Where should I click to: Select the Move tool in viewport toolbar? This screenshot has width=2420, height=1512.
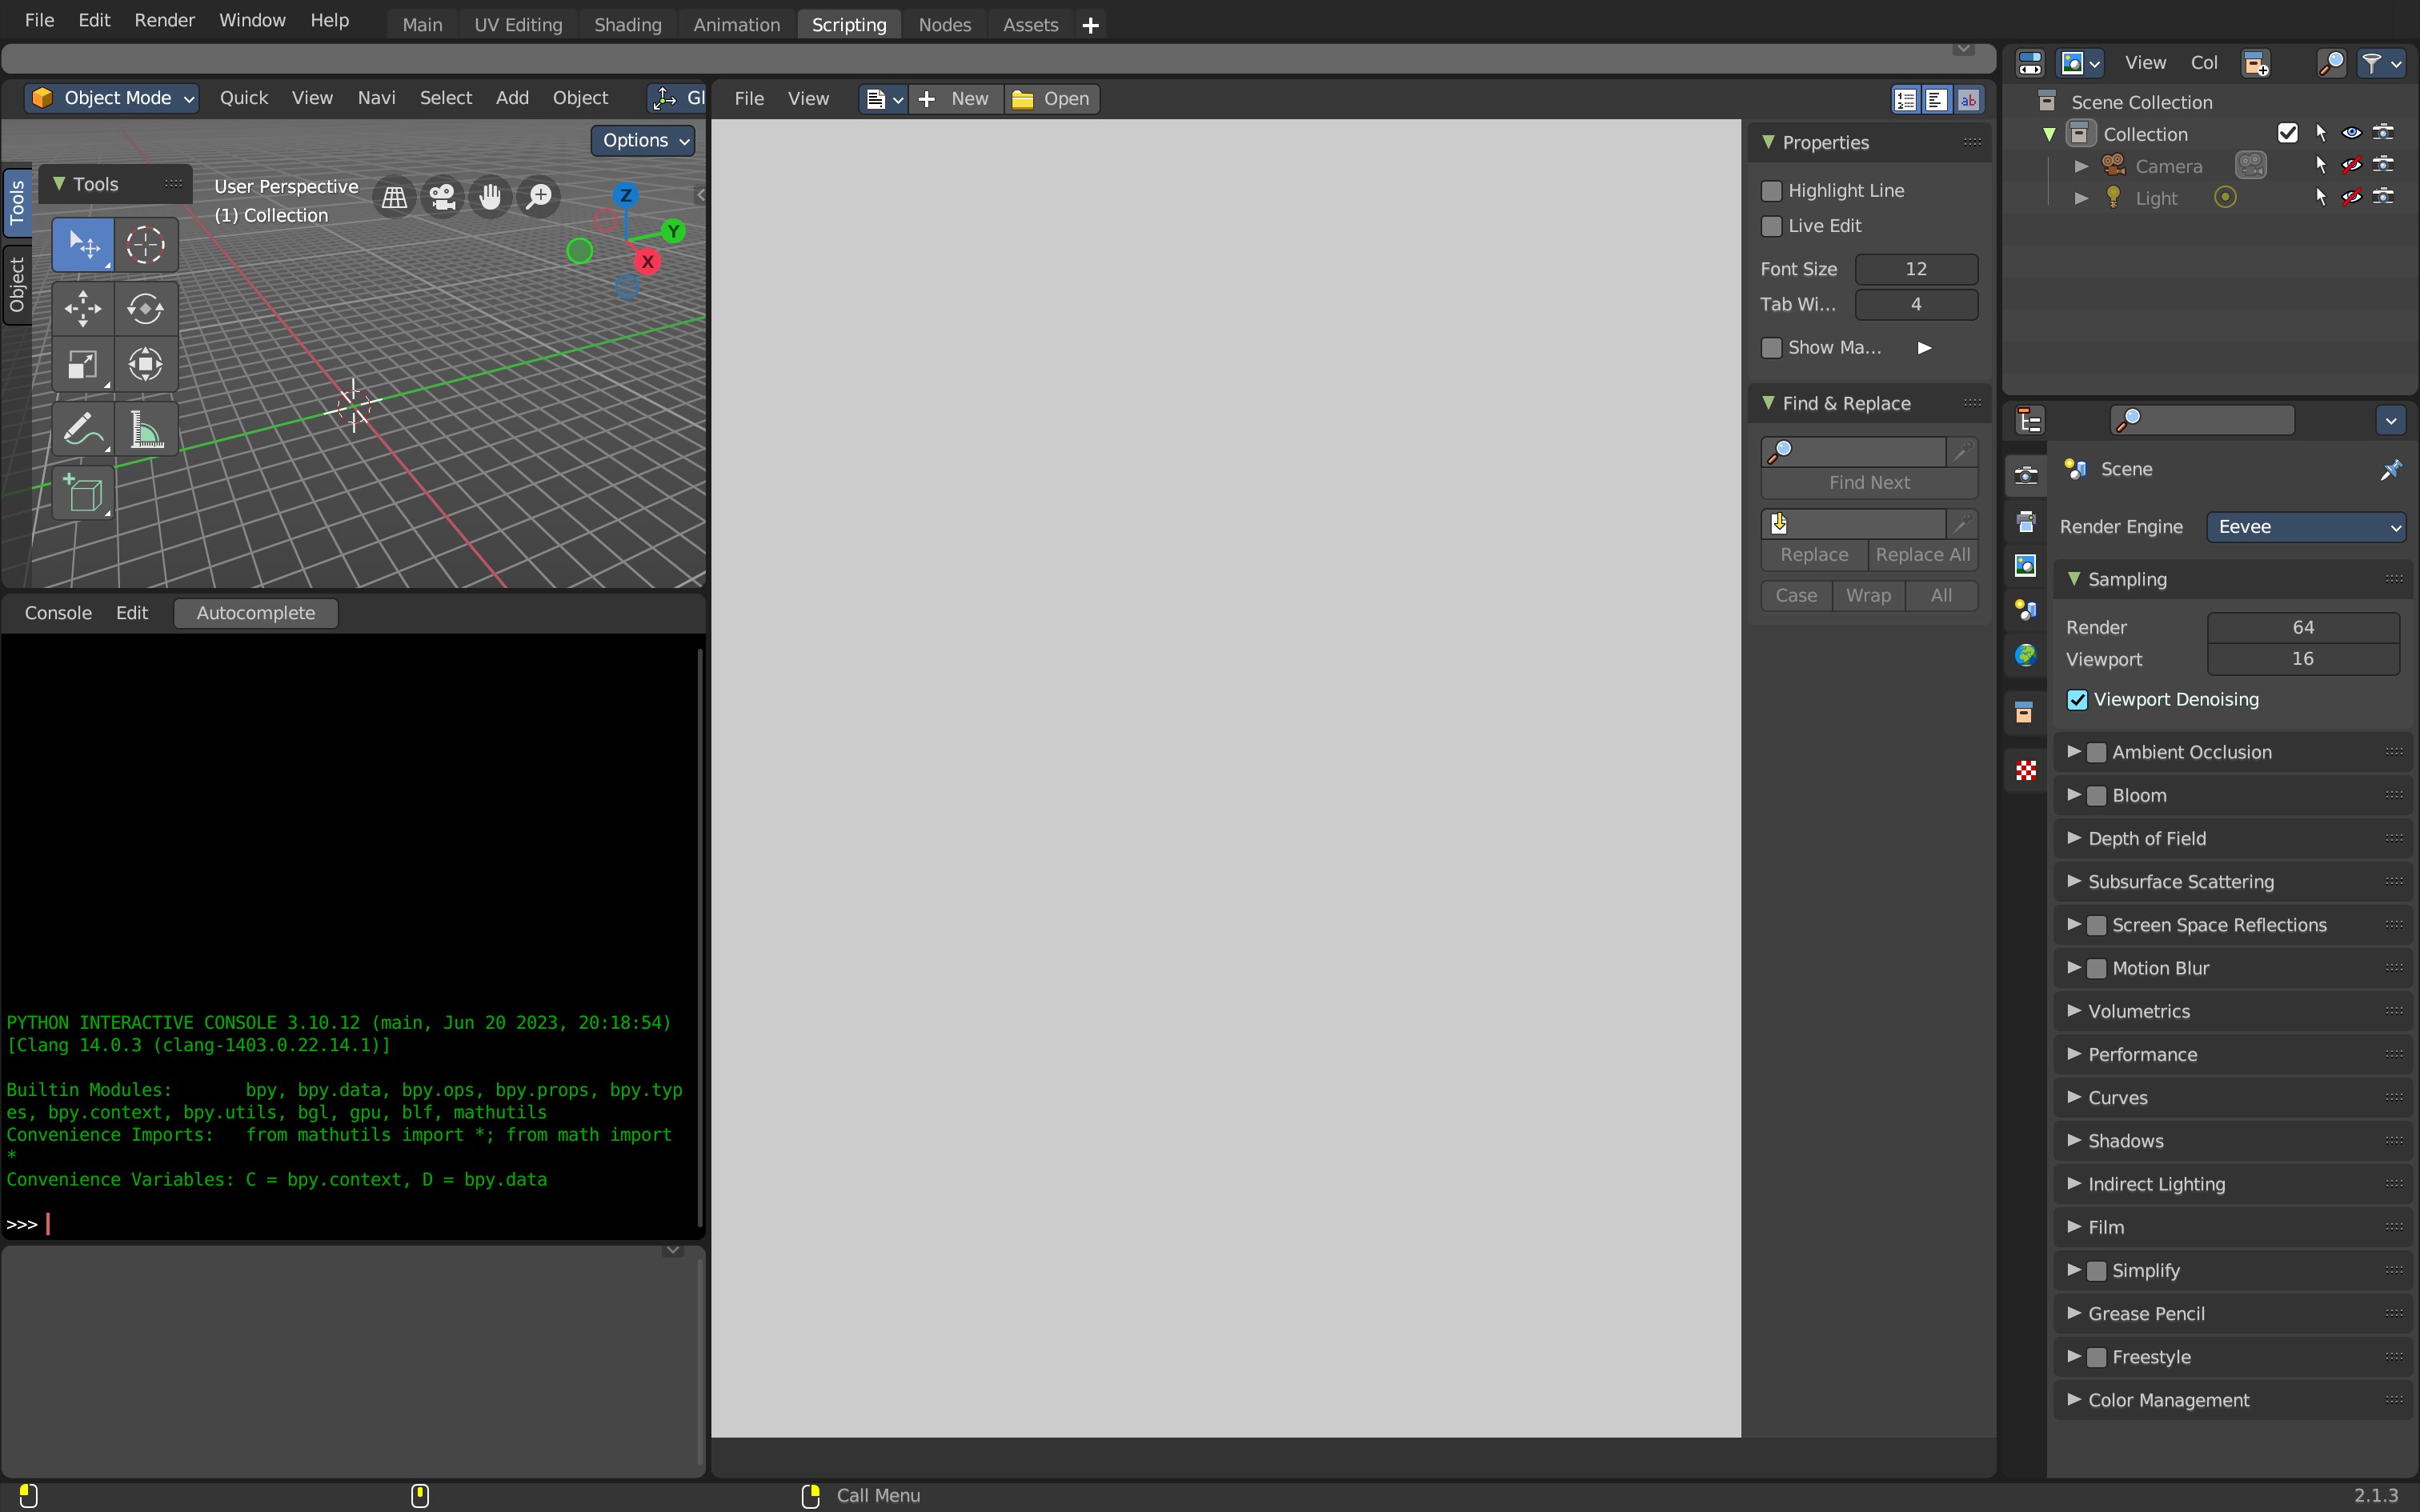(83, 308)
